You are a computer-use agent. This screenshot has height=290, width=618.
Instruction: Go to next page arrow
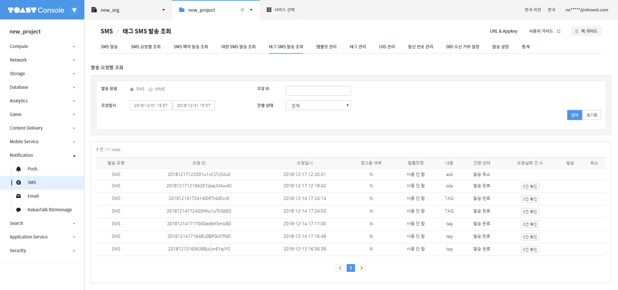(362, 268)
